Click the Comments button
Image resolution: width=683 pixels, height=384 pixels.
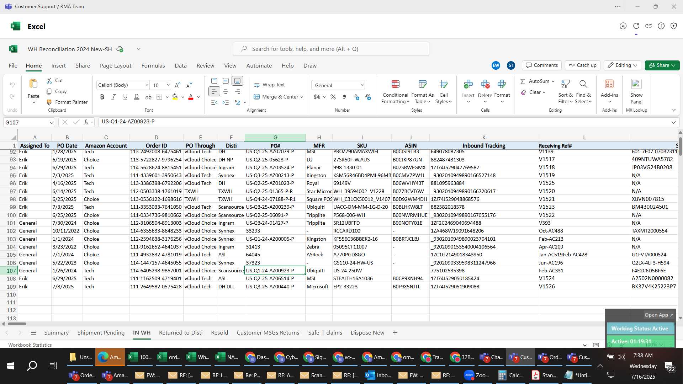(x=542, y=65)
